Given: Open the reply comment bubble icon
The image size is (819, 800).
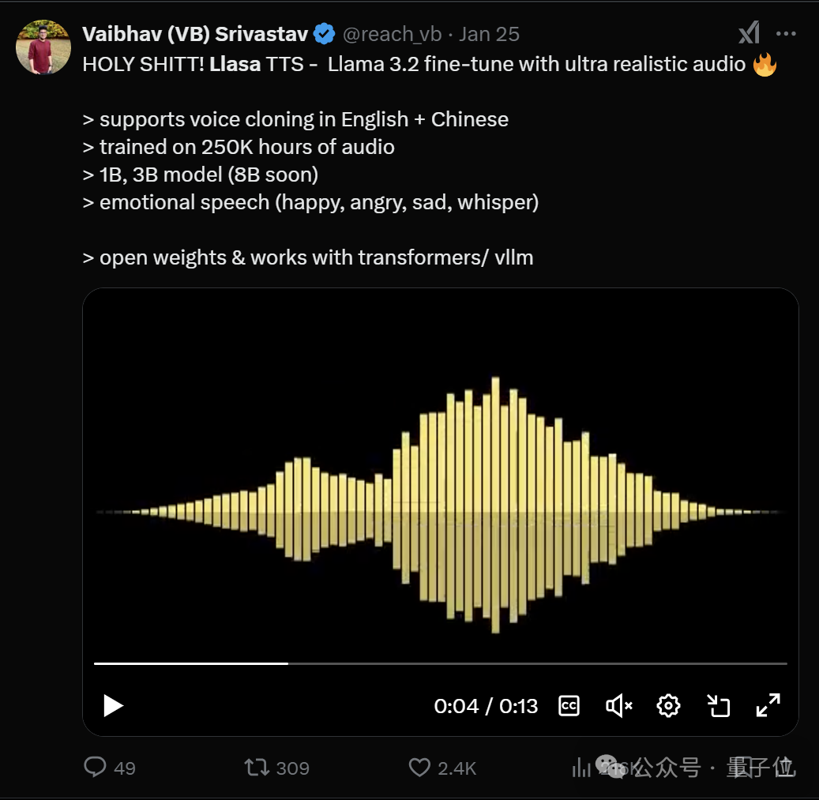Looking at the screenshot, I should (x=95, y=767).
